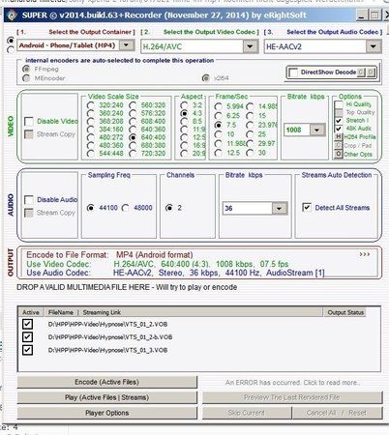Open the Output Video Codec dropdown arrow

(x=251, y=46)
